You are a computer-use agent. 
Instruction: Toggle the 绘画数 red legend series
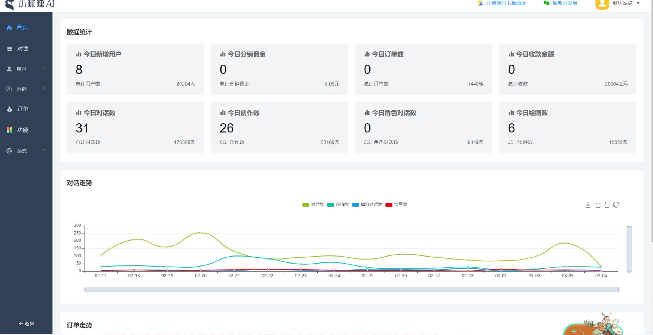[396, 205]
